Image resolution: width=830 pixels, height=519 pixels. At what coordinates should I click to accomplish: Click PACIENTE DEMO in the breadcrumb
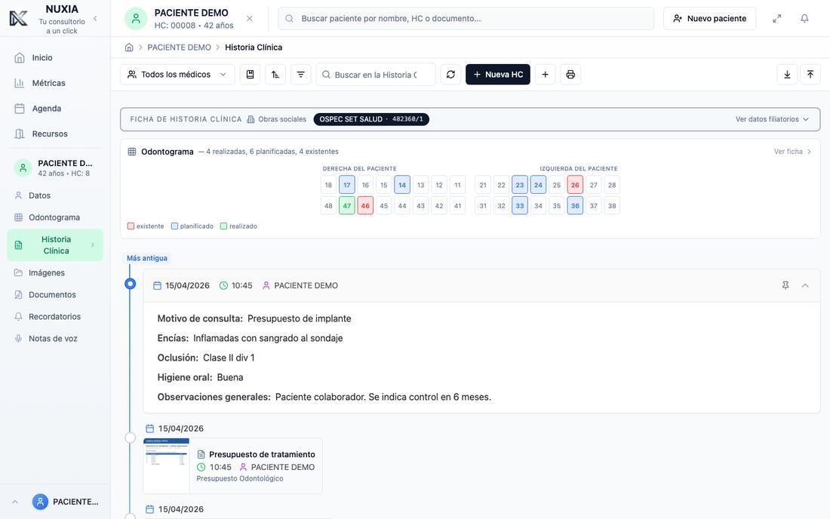point(179,47)
